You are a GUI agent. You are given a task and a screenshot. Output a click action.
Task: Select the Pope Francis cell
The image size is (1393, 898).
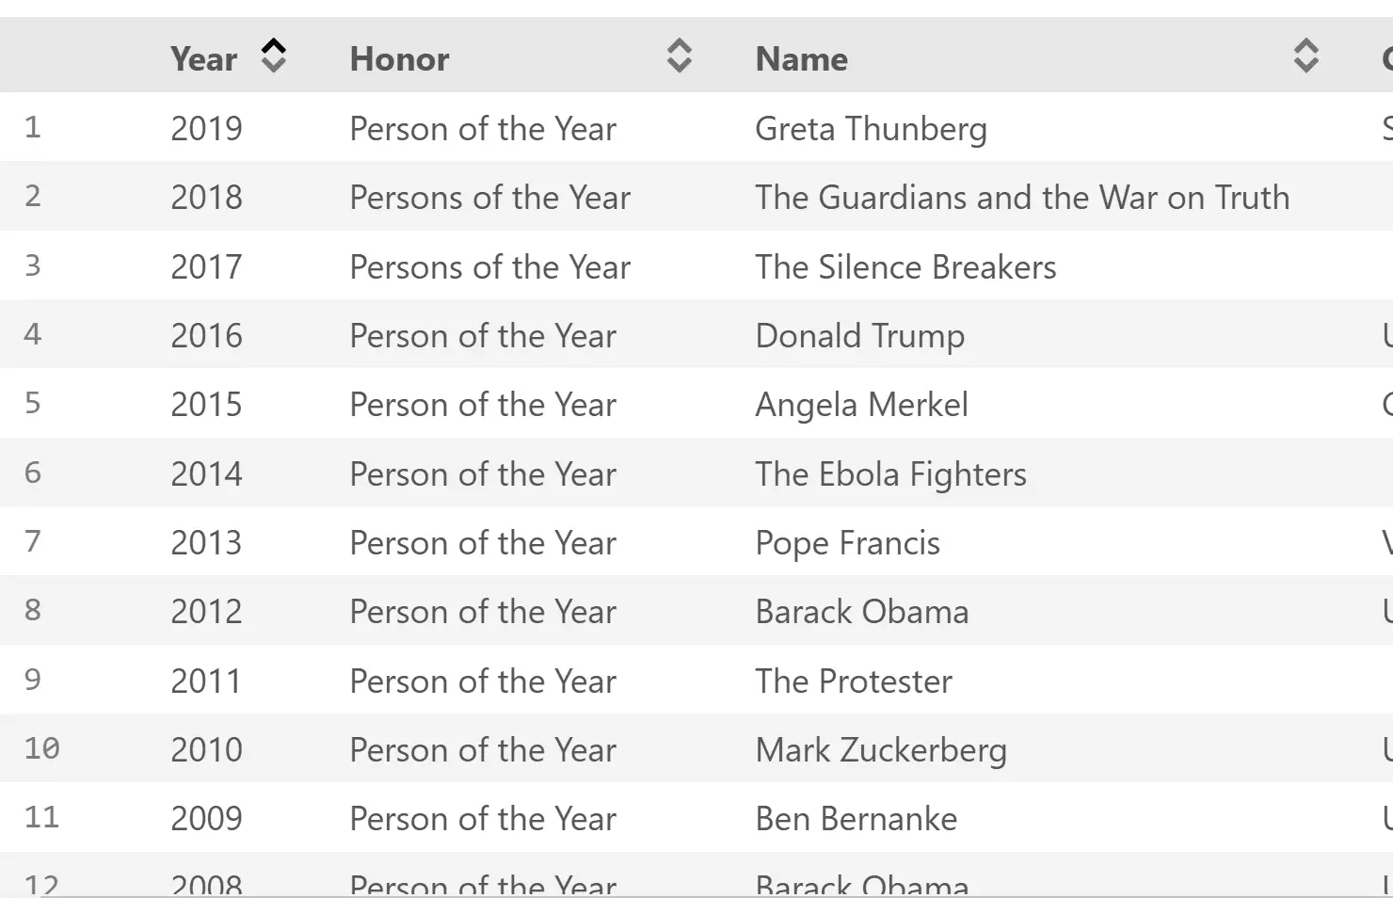tap(847, 543)
